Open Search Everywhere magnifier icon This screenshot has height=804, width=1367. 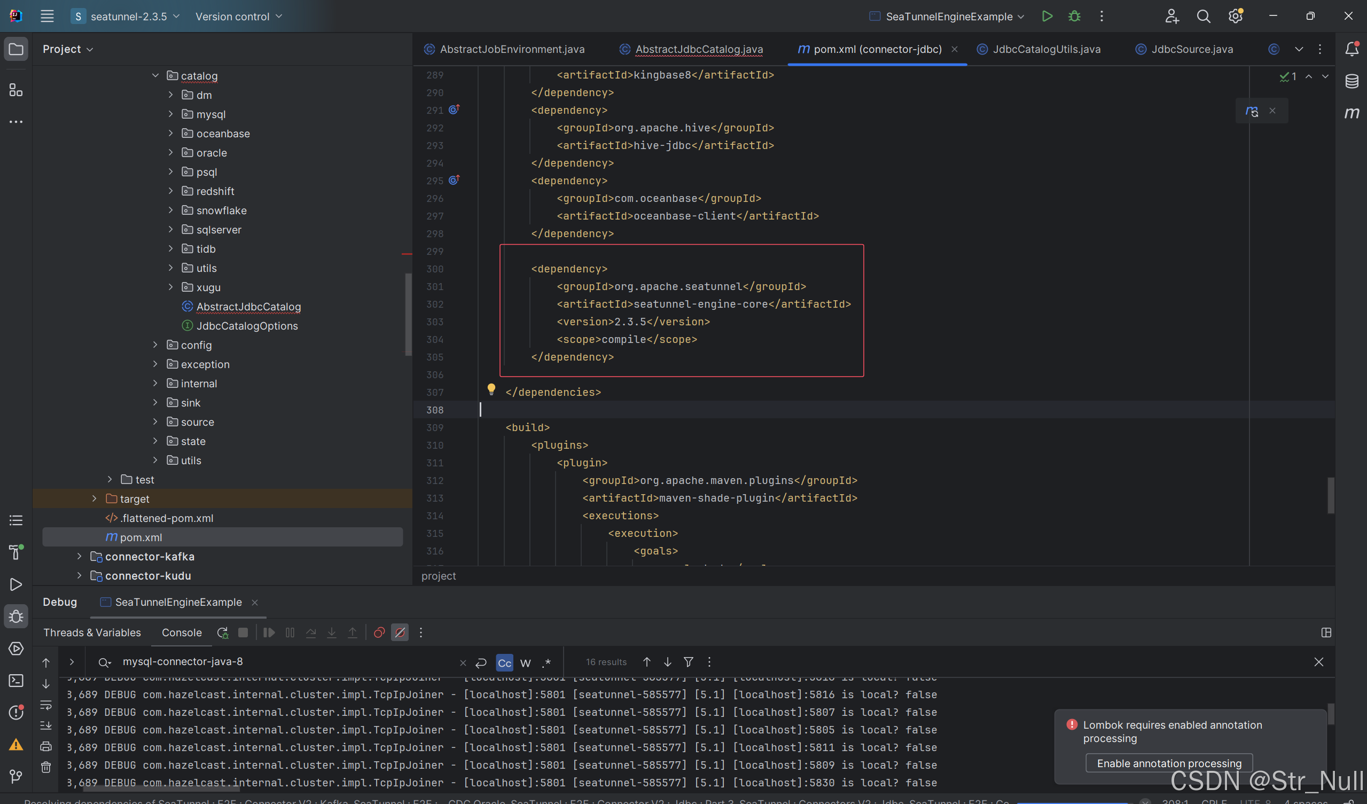[1203, 16]
